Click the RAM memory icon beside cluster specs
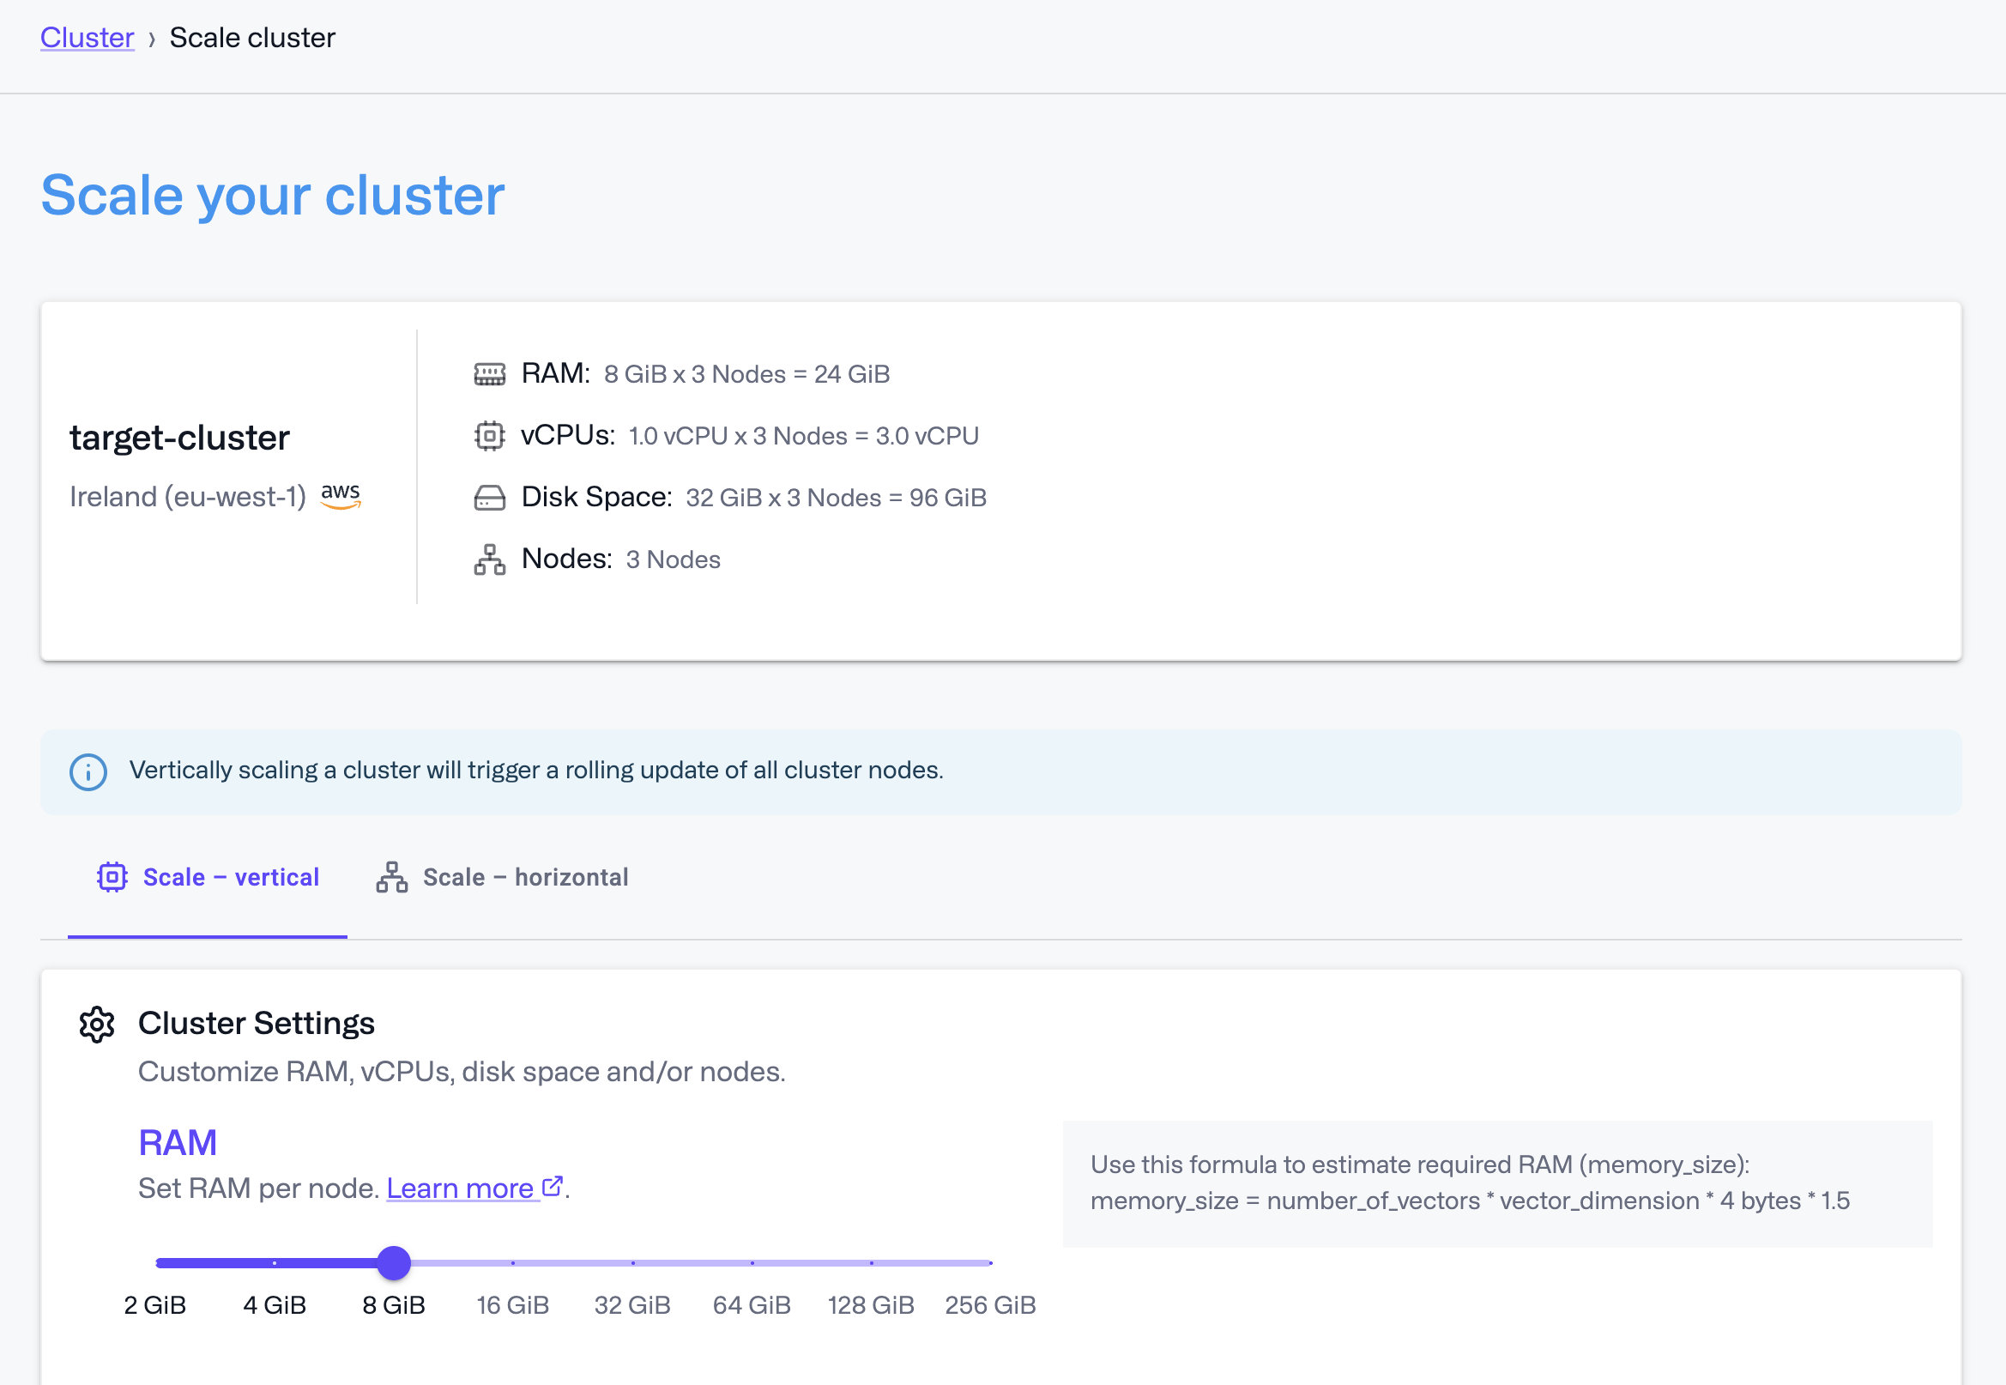The width and height of the screenshot is (2006, 1385). point(490,373)
